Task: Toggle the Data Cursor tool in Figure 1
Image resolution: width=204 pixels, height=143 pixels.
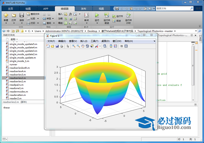Action: [92, 46]
